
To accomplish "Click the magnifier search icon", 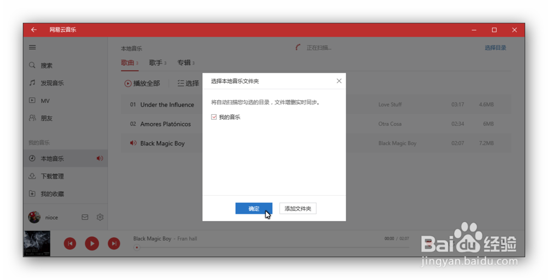I will pyautogui.click(x=32, y=65).
